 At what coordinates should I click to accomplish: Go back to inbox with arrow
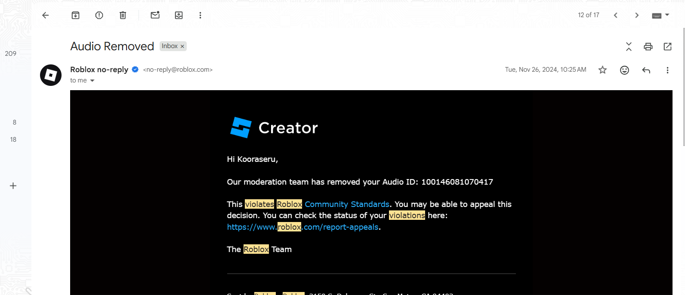pyautogui.click(x=46, y=15)
